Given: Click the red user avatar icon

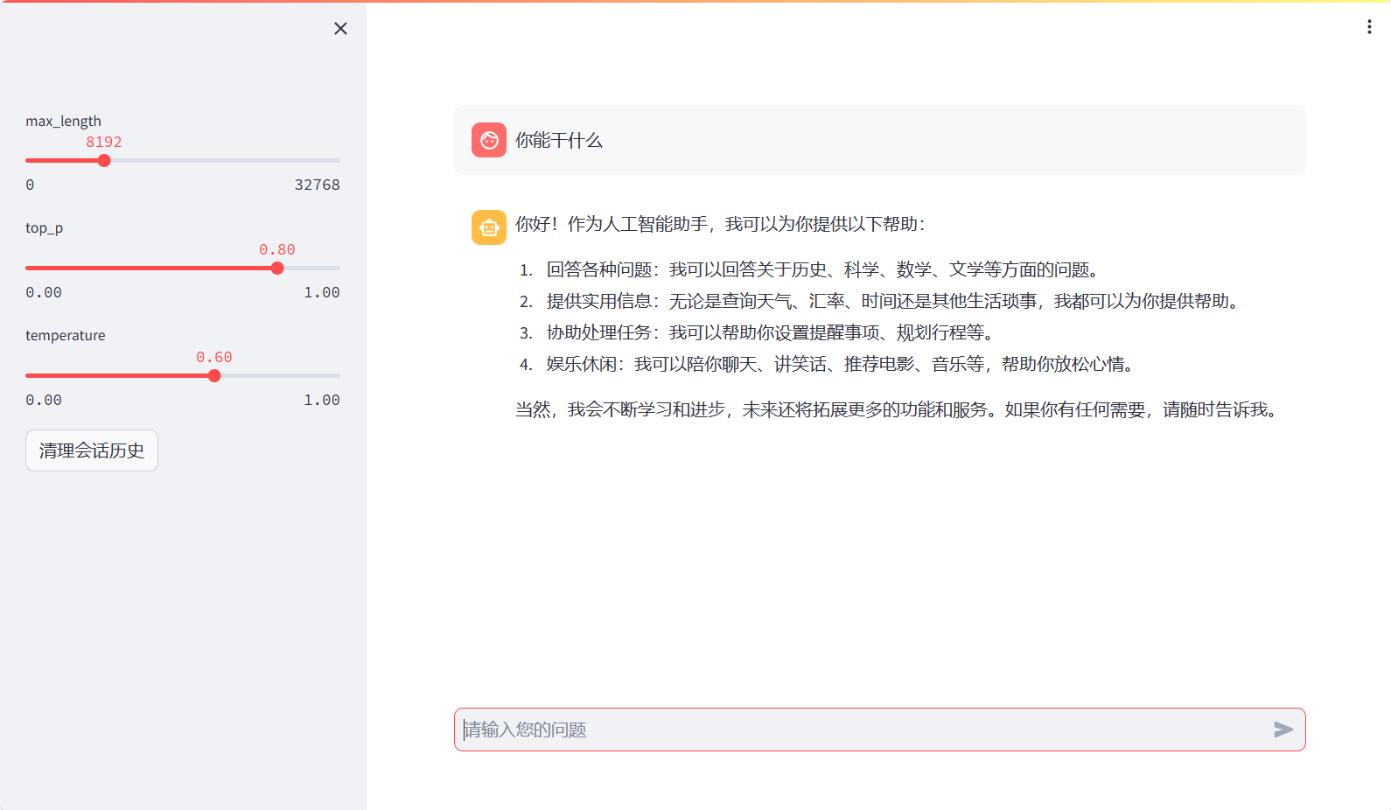Looking at the screenshot, I should click(x=488, y=140).
